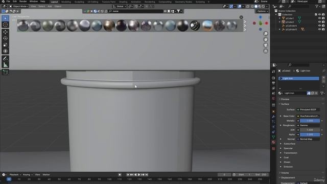Open the Output properties tab icon
This screenshot has height=184, width=327.
[273, 83]
